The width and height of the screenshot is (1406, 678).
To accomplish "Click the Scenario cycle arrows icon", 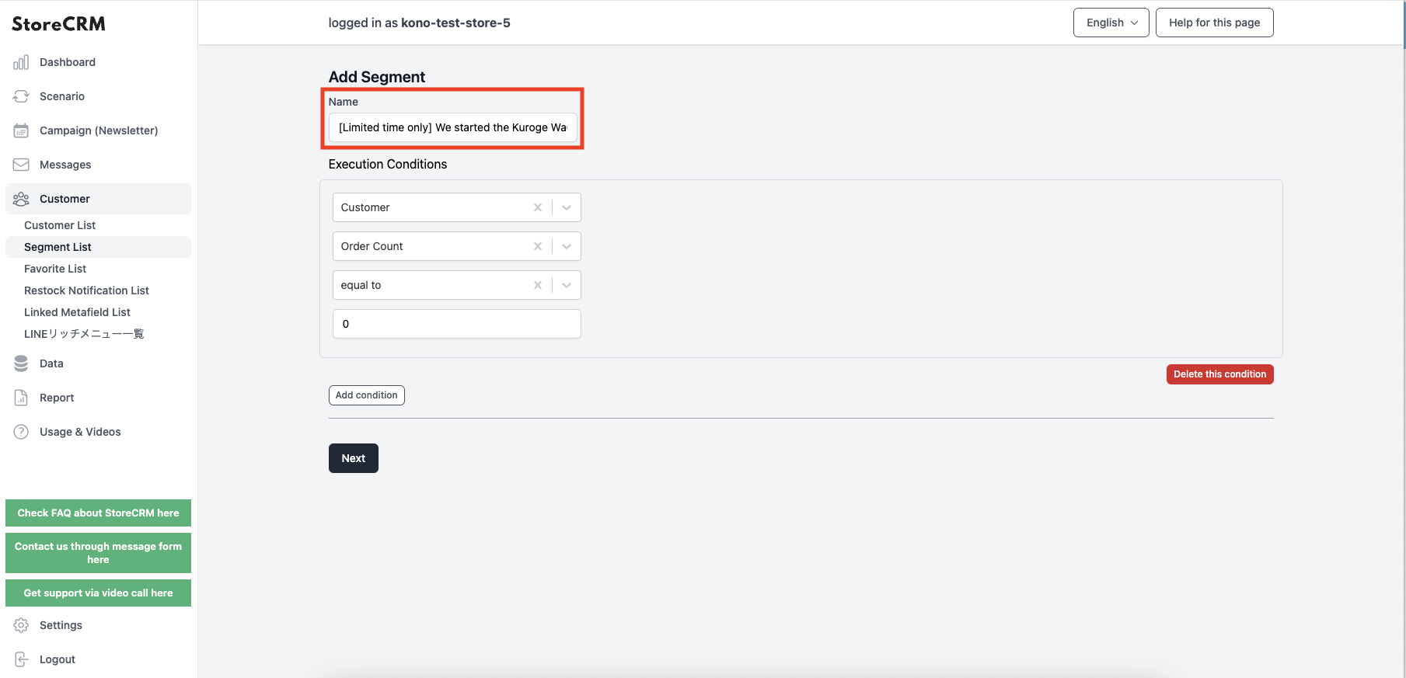I will (21, 96).
